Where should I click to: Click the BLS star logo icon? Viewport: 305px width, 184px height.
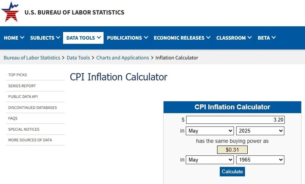pyautogui.click(x=10, y=12)
